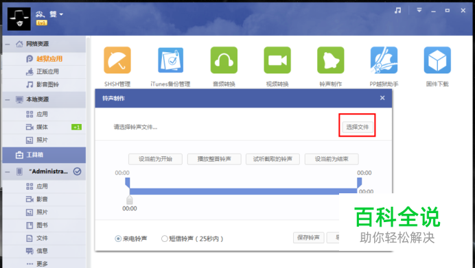Click 设当前为开始 button
Image resolution: width=475 pixels, height=268 pixels.
[155, 159]
